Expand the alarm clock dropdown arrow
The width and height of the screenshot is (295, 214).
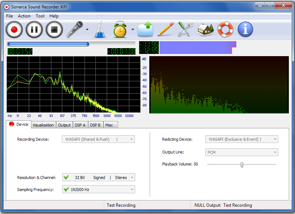[x=133, y=30]
